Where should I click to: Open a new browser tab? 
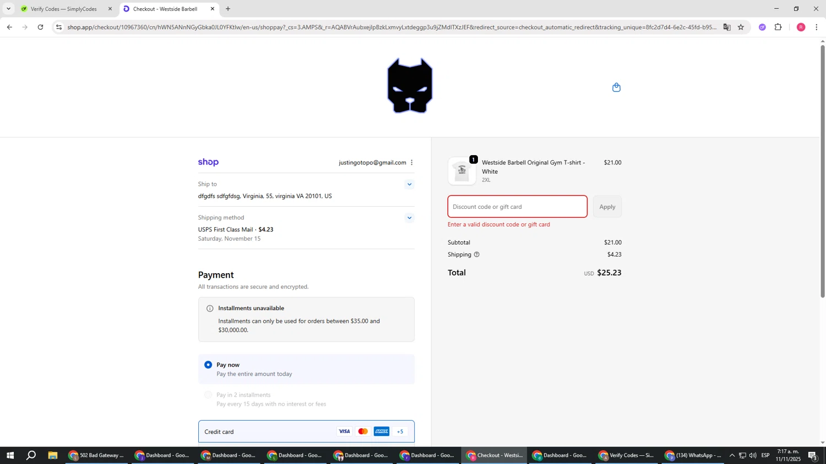(228, 9)
